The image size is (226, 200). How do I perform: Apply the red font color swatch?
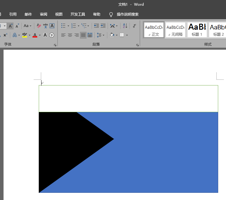35,35
